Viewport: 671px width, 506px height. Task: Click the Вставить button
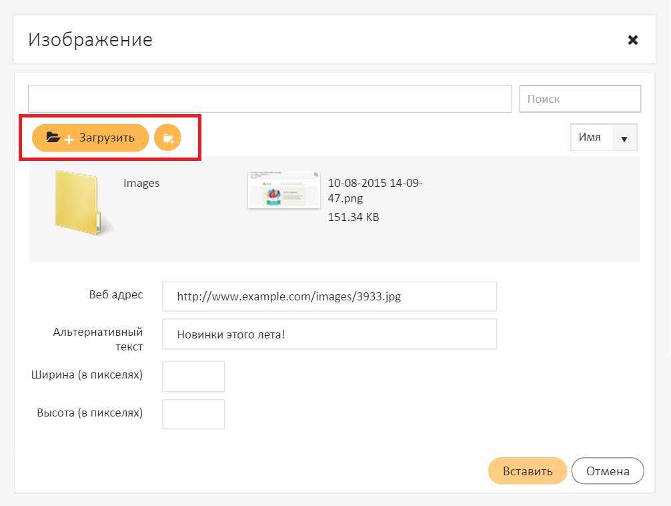tap(528, 471)
